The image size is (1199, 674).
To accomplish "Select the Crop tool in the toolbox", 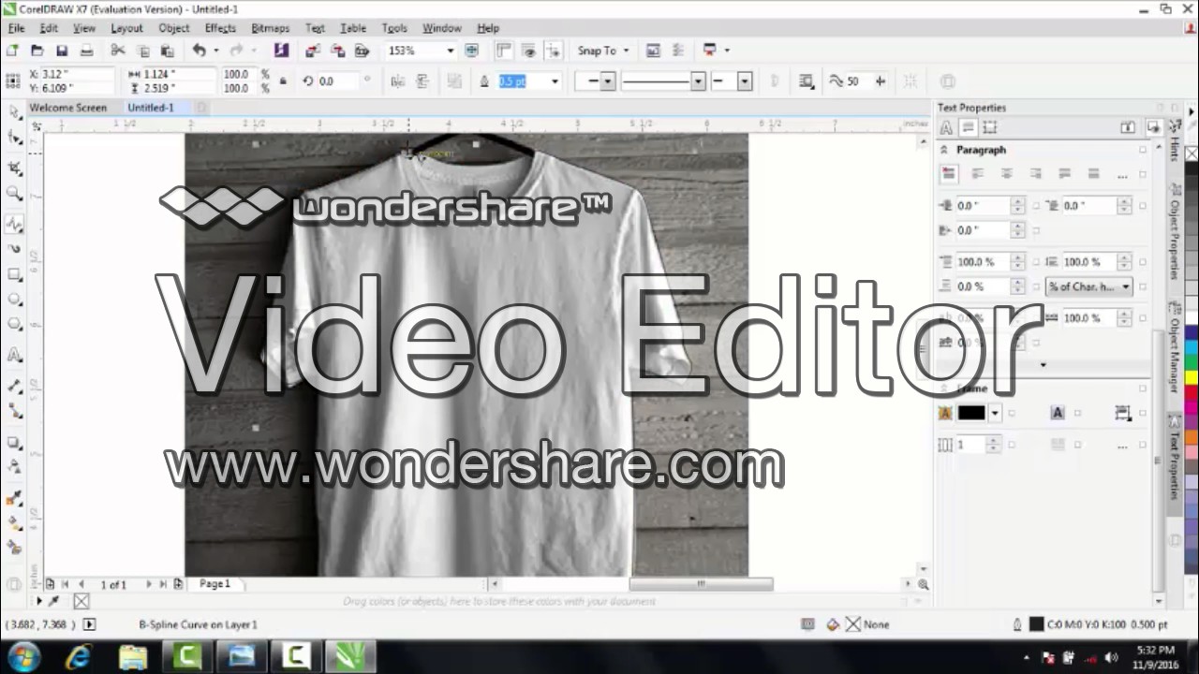I will pyautogui.click(x=14, y=168).
